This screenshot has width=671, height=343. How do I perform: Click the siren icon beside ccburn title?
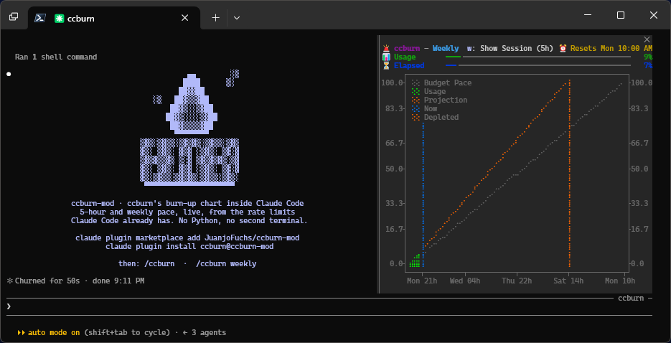(386, 48)
